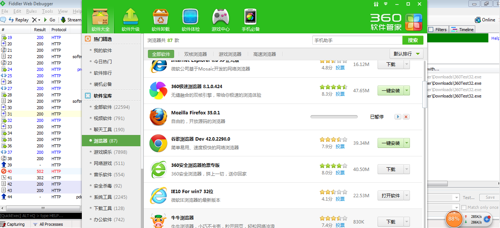Image resolution: width=500 pixels, height=228 pixels.
Task: Click the star rating of 360极速浏览器
Action: point(333,87)
